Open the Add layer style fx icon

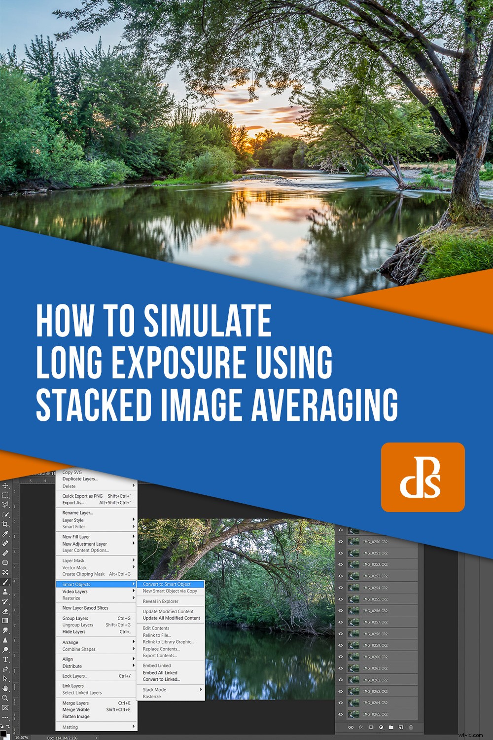coord(360,727)
